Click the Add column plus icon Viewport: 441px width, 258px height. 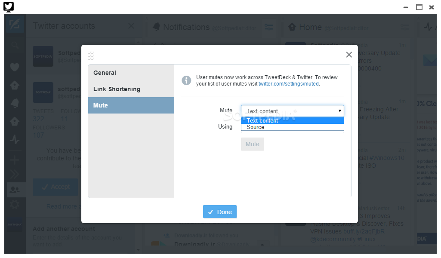[15, 160]
